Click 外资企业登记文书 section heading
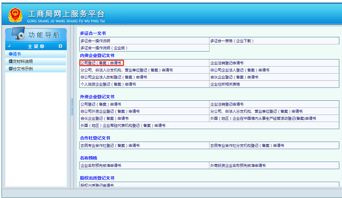342x198 pixels. (x=97, y=97)
